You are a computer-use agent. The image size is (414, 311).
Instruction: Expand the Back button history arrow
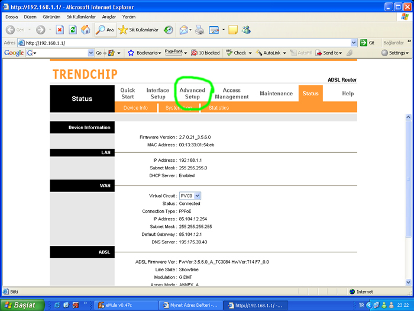click(x=30, y=30)
